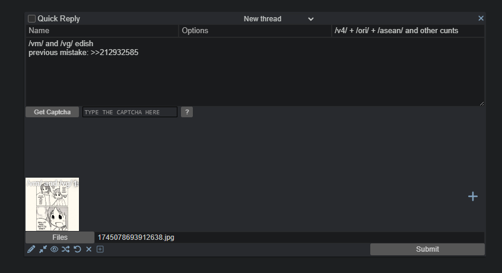The image size is (502, 273).
Task: Click the '>>212932585' quote text
Action: coord(115,53)
